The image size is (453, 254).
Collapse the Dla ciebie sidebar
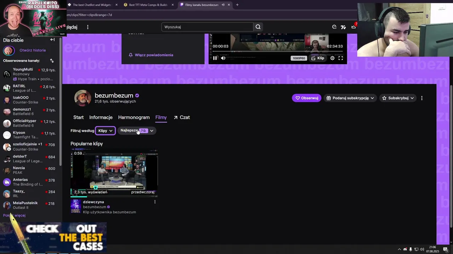point(52,40)
